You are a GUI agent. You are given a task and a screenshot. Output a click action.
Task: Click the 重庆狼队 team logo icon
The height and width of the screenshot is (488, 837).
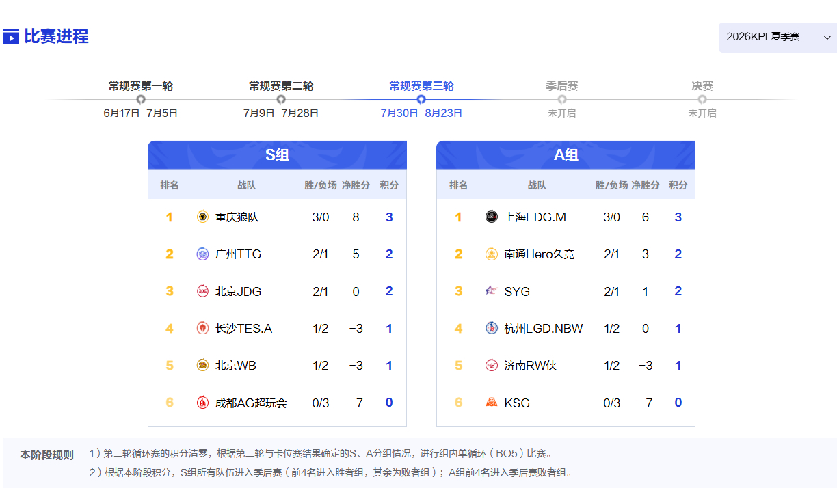tap(202, 217)
